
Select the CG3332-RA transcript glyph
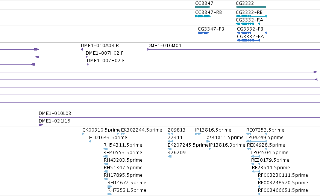(x=248, y=24)
